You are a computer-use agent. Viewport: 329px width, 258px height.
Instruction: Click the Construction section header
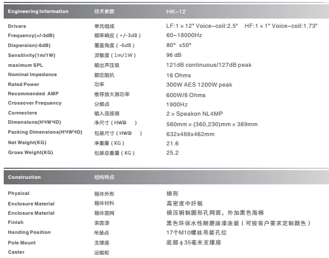pyautogui.click(x=24, y=177)
